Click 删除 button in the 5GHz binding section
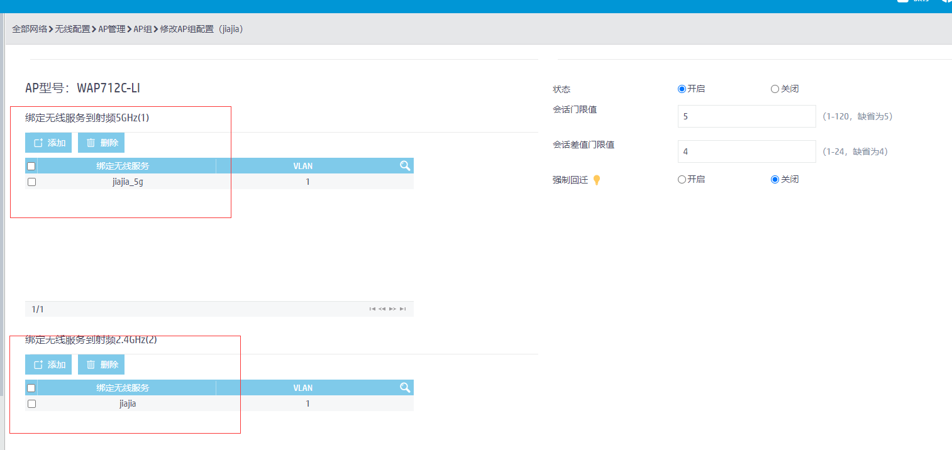952x450 pixels. [x=101, y=143]
